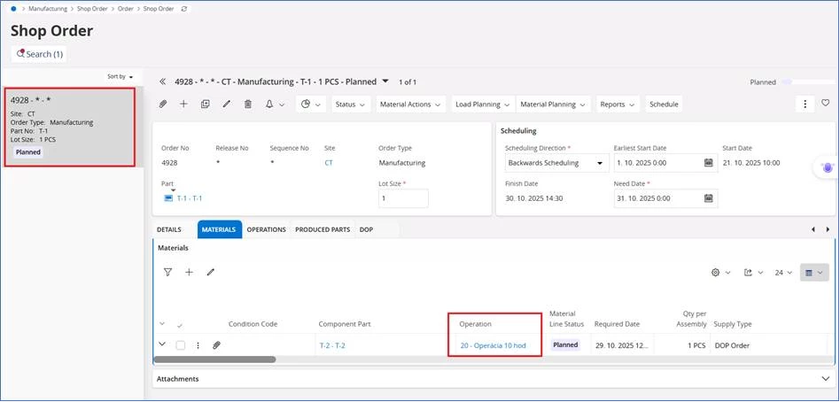Open the page size 24 dropdown
This screenshot has width=840, height=402.
(783, 273)
